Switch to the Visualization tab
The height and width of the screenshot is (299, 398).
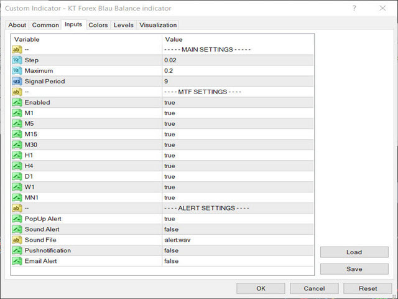[158, 25]
